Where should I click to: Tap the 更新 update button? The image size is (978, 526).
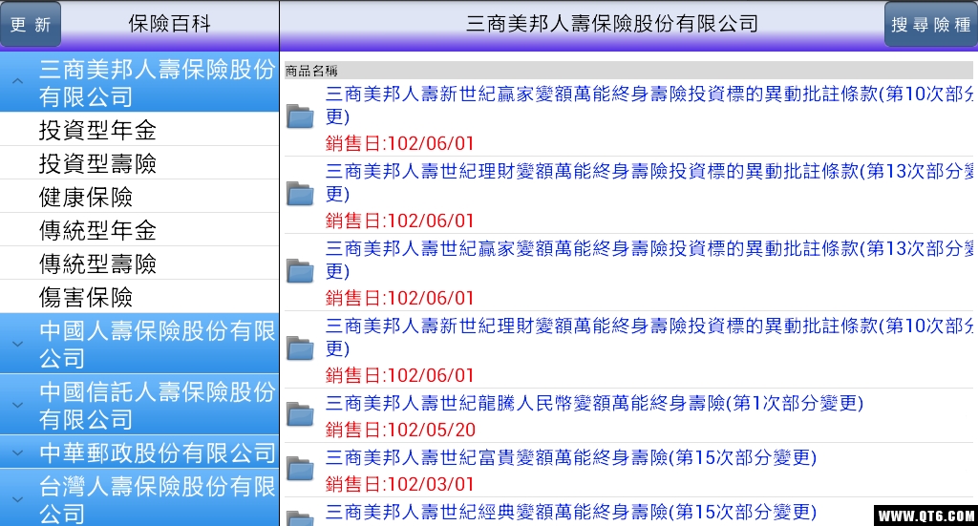pyautogui.click(x=30, y=24)
